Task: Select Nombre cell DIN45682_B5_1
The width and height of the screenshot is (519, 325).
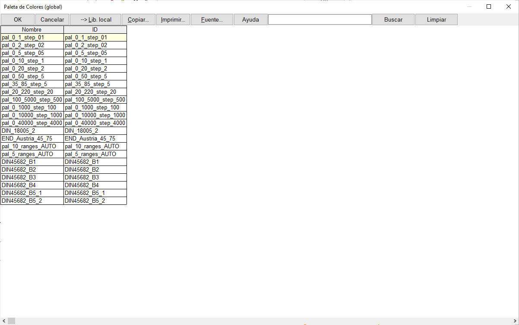Action: 32,193
